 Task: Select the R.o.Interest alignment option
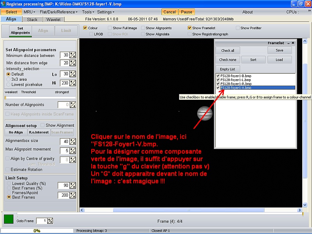(x=38, y=132)
